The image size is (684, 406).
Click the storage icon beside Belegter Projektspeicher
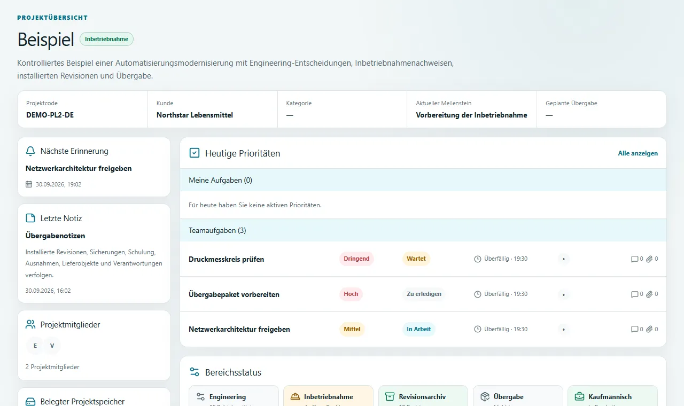[30, 402]
